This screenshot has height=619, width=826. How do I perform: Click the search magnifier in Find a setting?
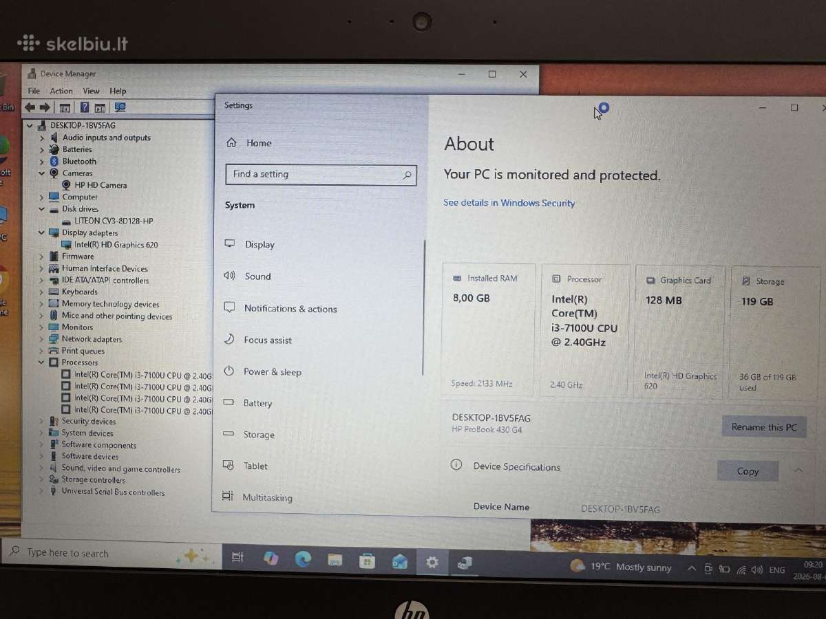[x=407, y=175]
